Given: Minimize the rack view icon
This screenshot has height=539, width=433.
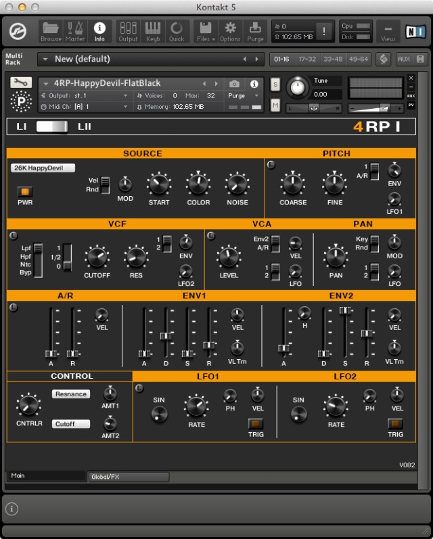Looking at the screenshot, I should [x=420, y=59].
